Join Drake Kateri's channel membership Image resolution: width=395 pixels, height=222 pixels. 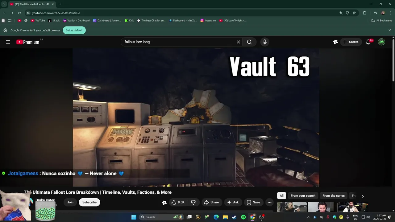click(70, 202)
